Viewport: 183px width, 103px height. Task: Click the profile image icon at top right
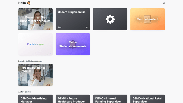pyautogui.click(x=164, y=3)
